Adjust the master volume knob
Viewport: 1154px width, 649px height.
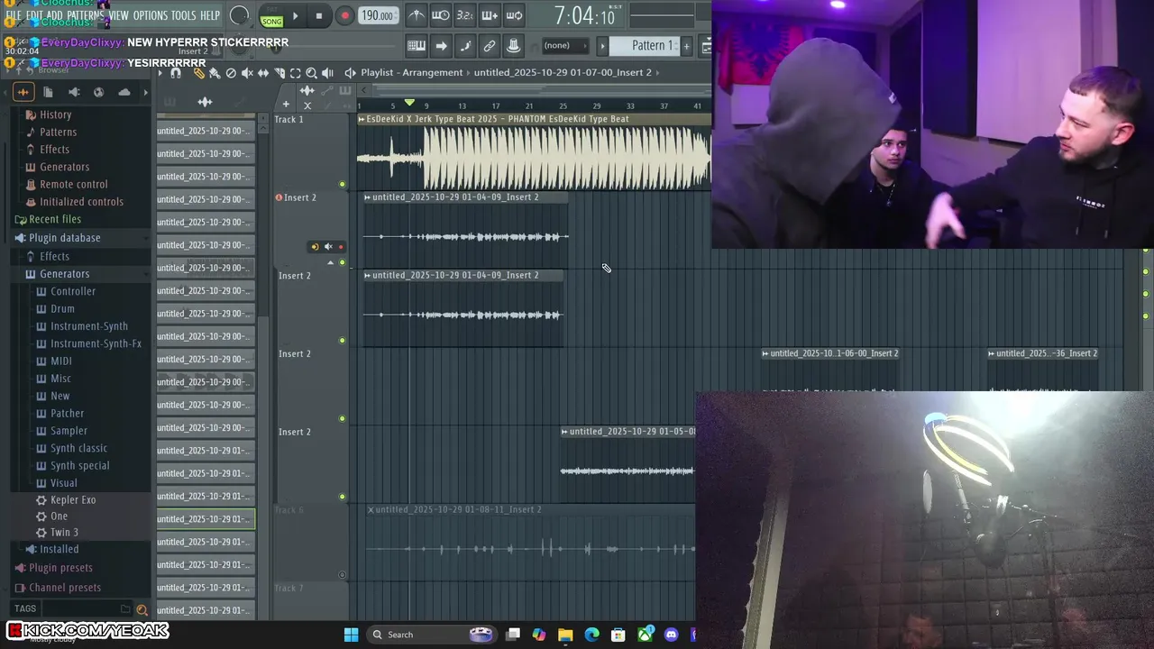coord(239,15)
